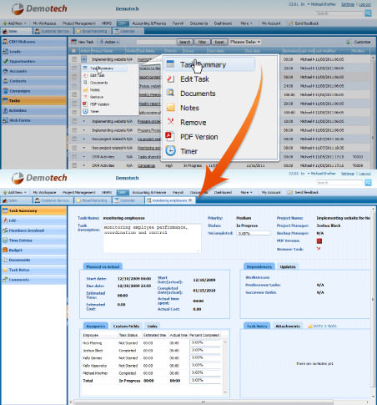Open Activities in the CRM sidebar
377x405 pixels.
coord(33,110)
